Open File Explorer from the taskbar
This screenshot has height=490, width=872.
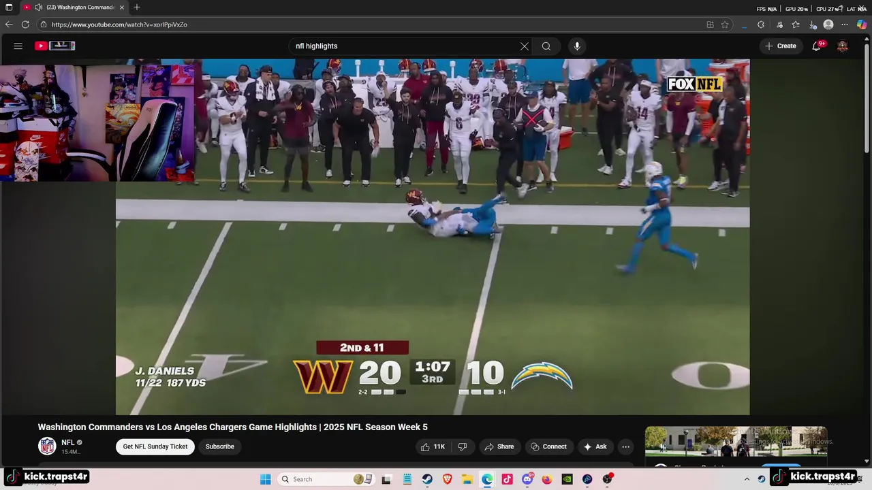point(467,479)
